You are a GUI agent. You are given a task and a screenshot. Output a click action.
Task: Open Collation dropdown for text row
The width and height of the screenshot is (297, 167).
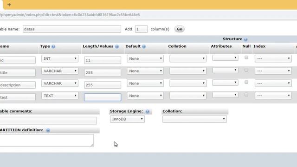tap(188, 96)
